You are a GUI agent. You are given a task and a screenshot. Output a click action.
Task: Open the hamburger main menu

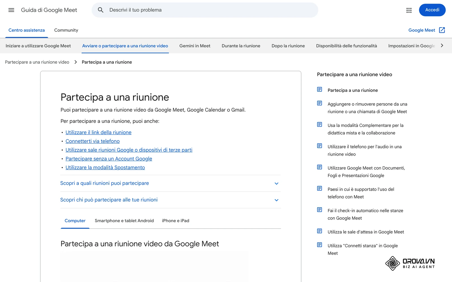[11, 10]
